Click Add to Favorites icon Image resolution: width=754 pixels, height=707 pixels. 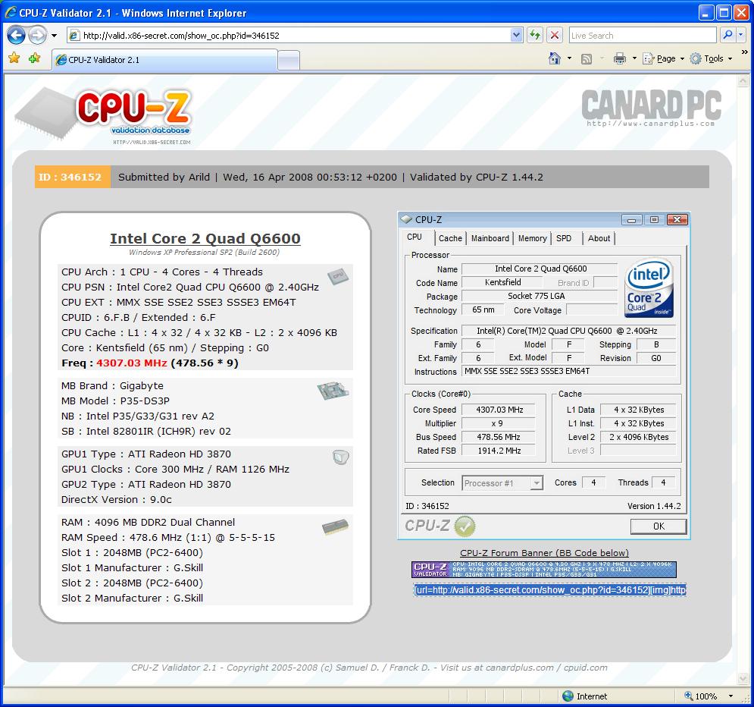tap(35, 58)
